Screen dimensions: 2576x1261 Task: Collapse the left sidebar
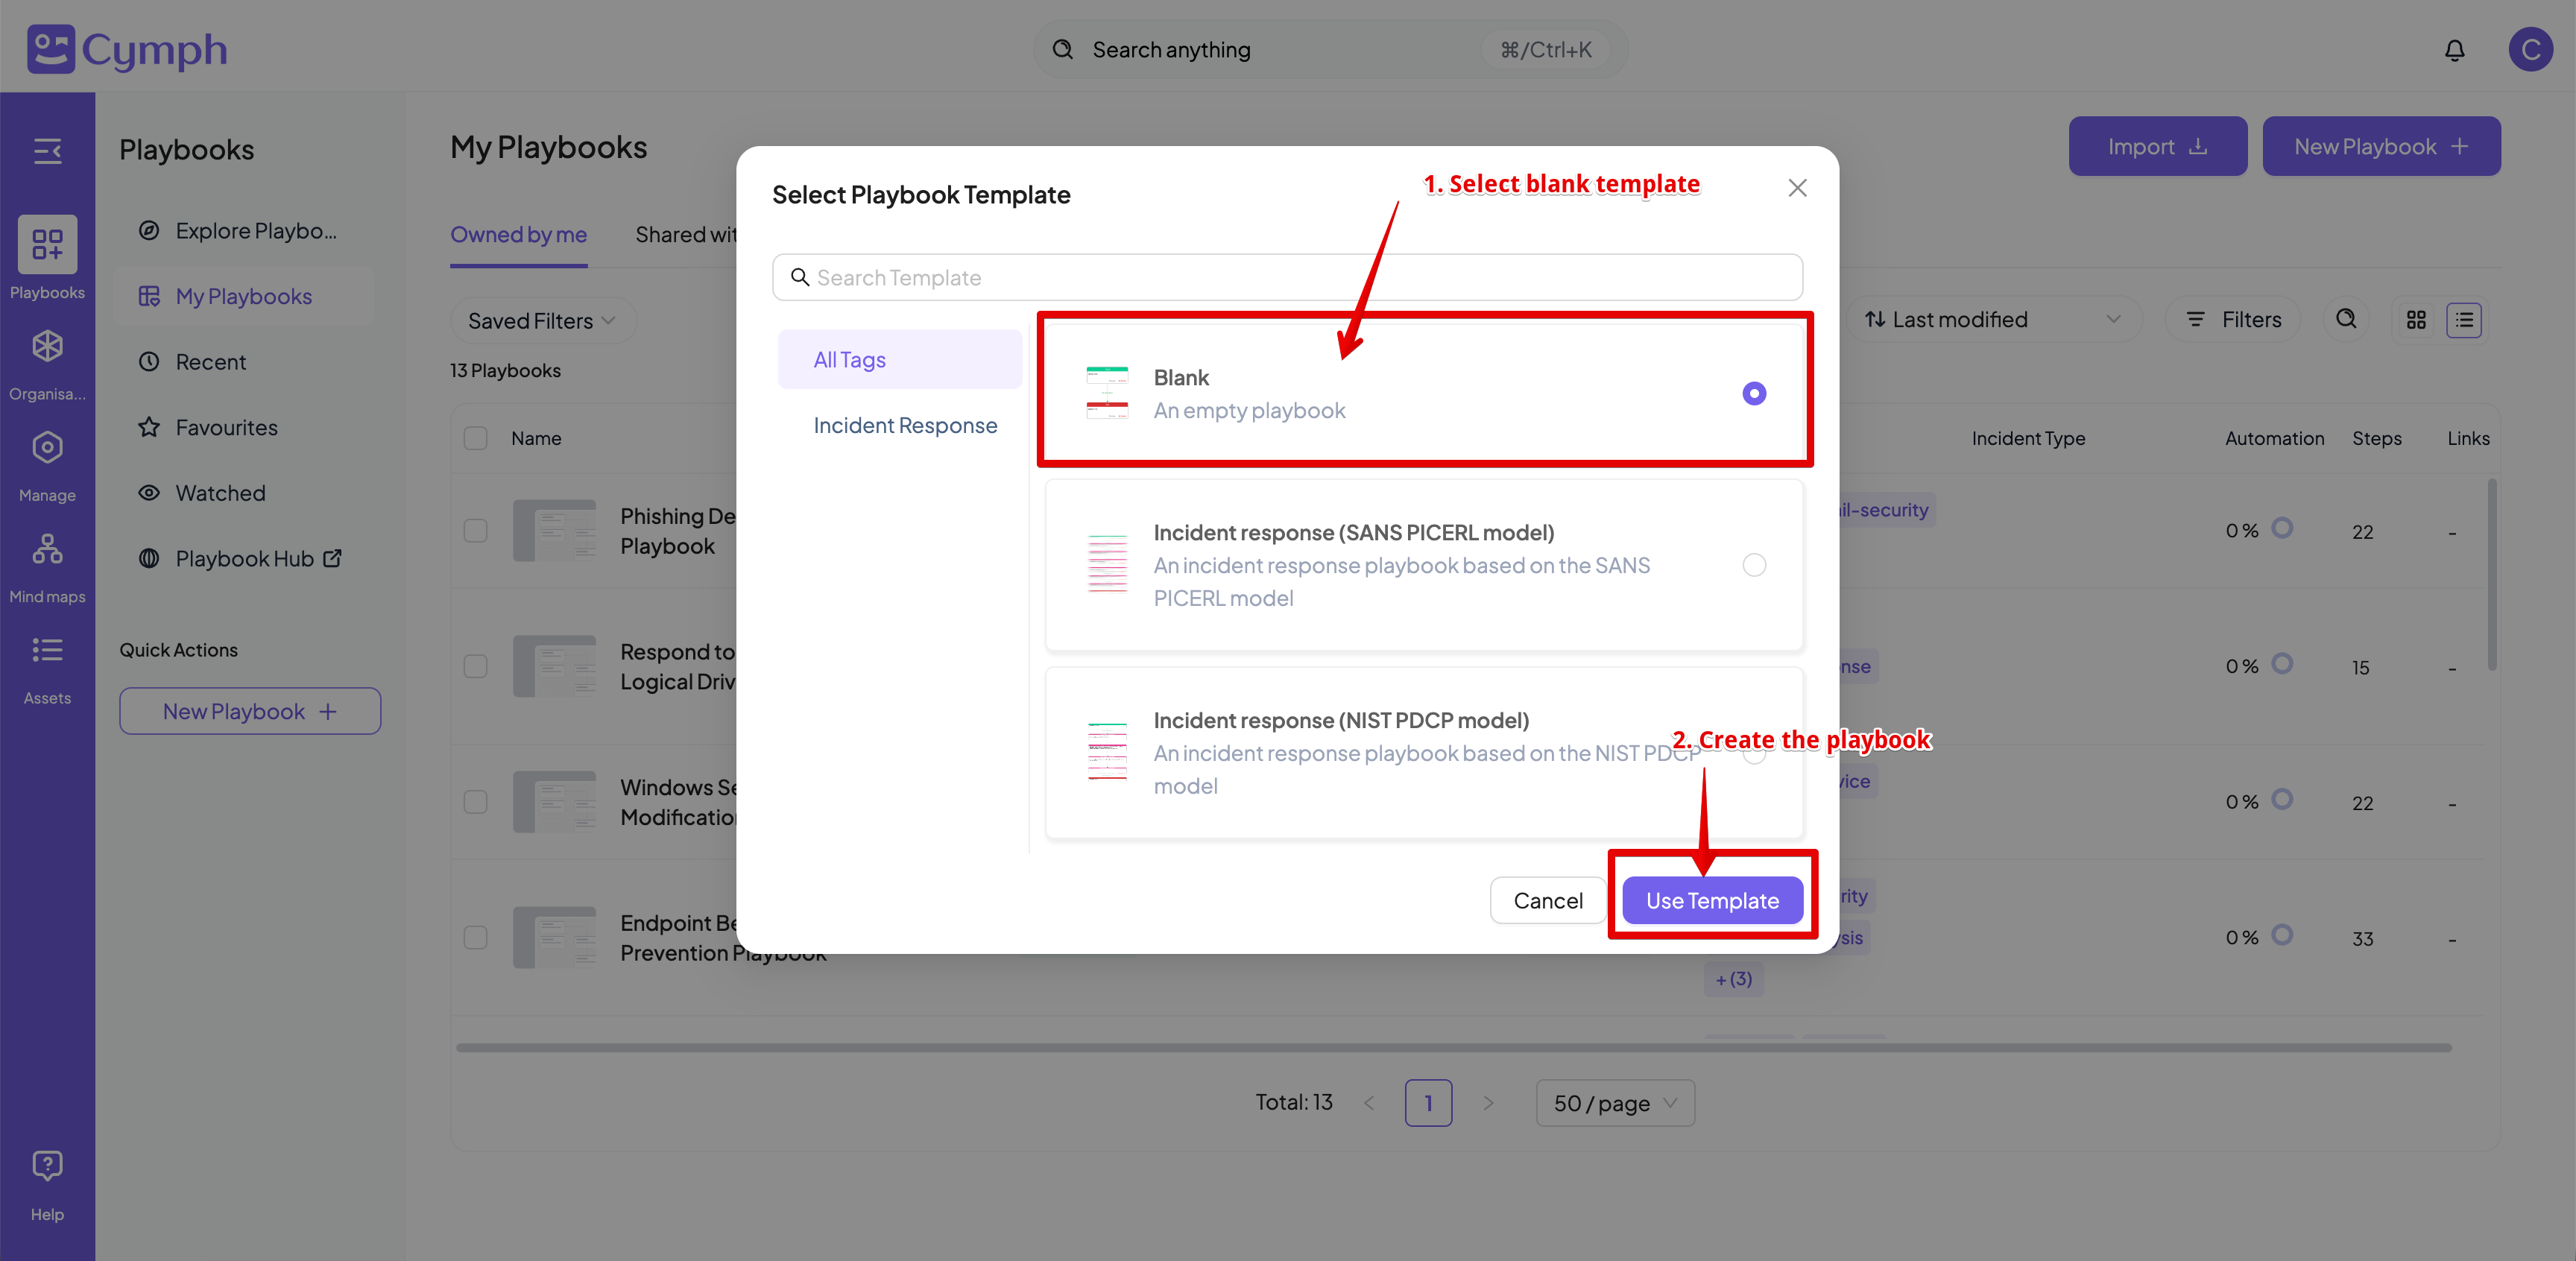coord(47,151)
